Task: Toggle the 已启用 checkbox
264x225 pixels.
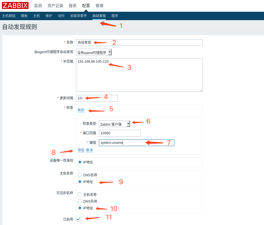Action: pyautogui.click(x=78, y=219)
